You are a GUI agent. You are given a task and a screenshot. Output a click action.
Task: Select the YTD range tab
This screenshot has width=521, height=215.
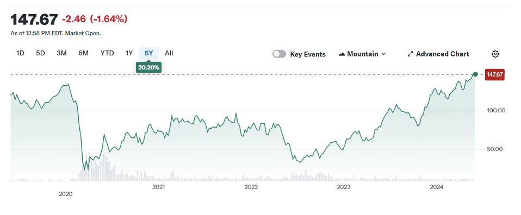107,53
